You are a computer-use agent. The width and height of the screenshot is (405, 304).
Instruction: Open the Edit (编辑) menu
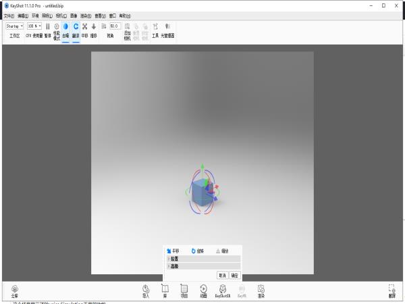pos(23,16)
